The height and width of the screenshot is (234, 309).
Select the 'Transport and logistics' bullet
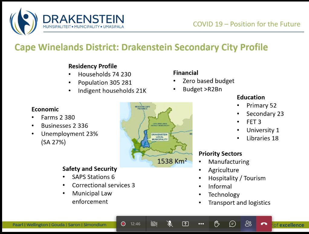[239, 203]
